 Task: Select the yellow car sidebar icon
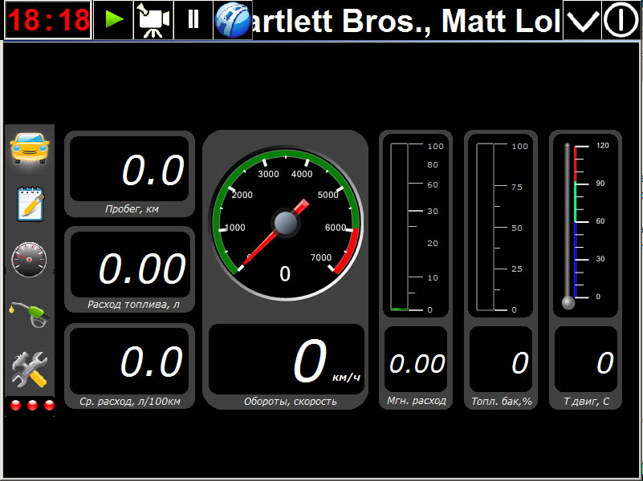tap(30, 148)
